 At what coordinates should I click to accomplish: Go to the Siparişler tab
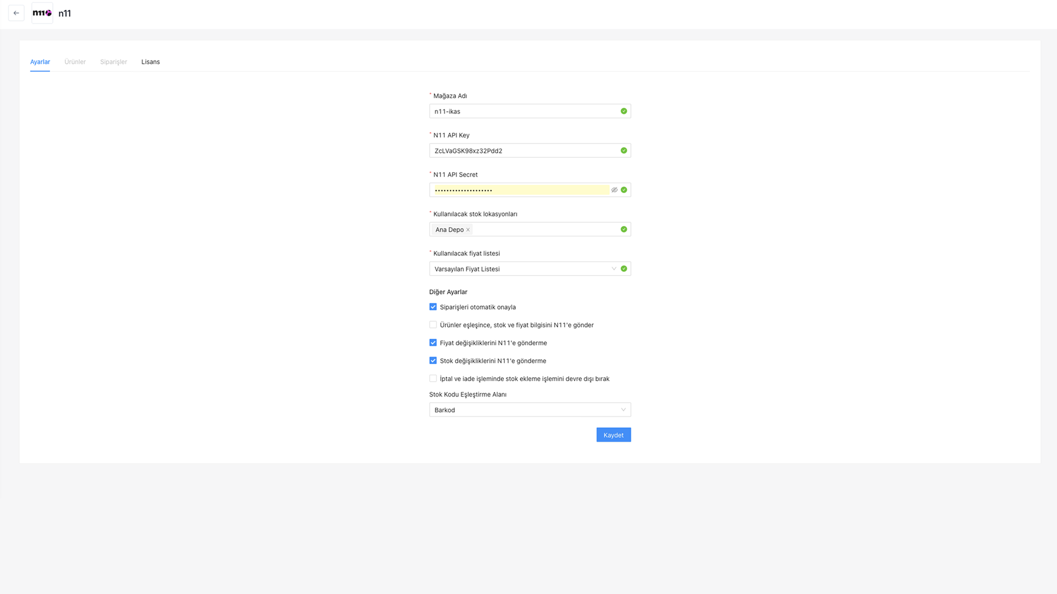[113, 62]
